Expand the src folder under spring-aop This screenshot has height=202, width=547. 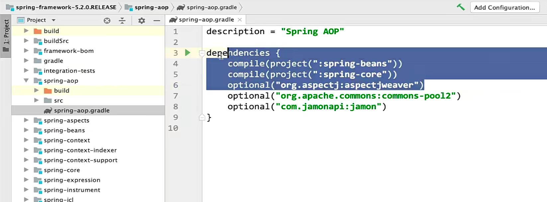coord(37,100)
